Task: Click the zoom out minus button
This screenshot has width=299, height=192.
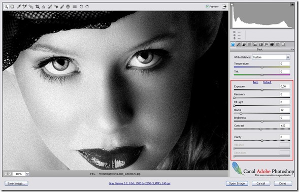Action: pyautogui.click(x=6, y=174)
